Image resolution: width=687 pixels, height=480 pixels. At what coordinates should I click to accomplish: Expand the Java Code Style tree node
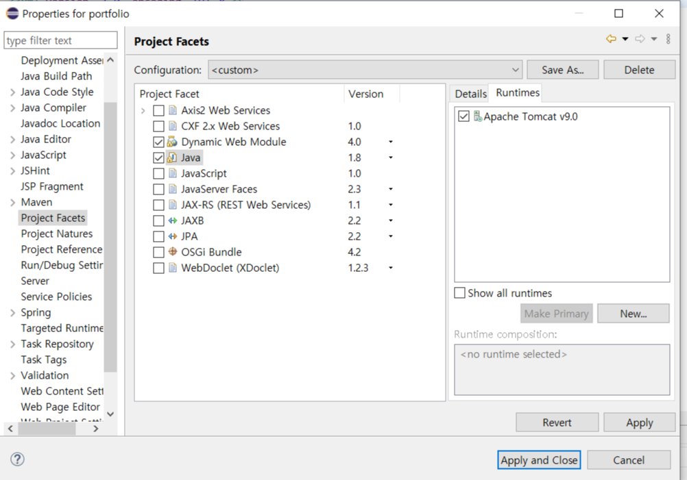click(x=13, y=92)
